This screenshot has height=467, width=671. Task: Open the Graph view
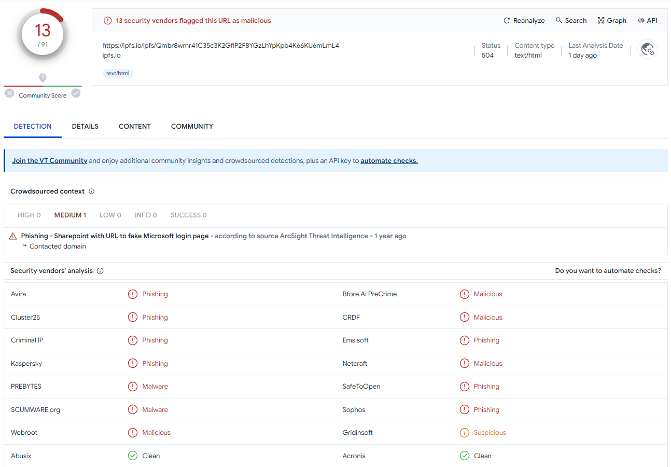pyautogui.click(x=612, y=21)
